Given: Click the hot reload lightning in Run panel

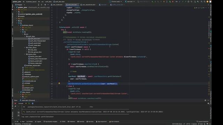Looking at the screenshot, I should (26, 103).
